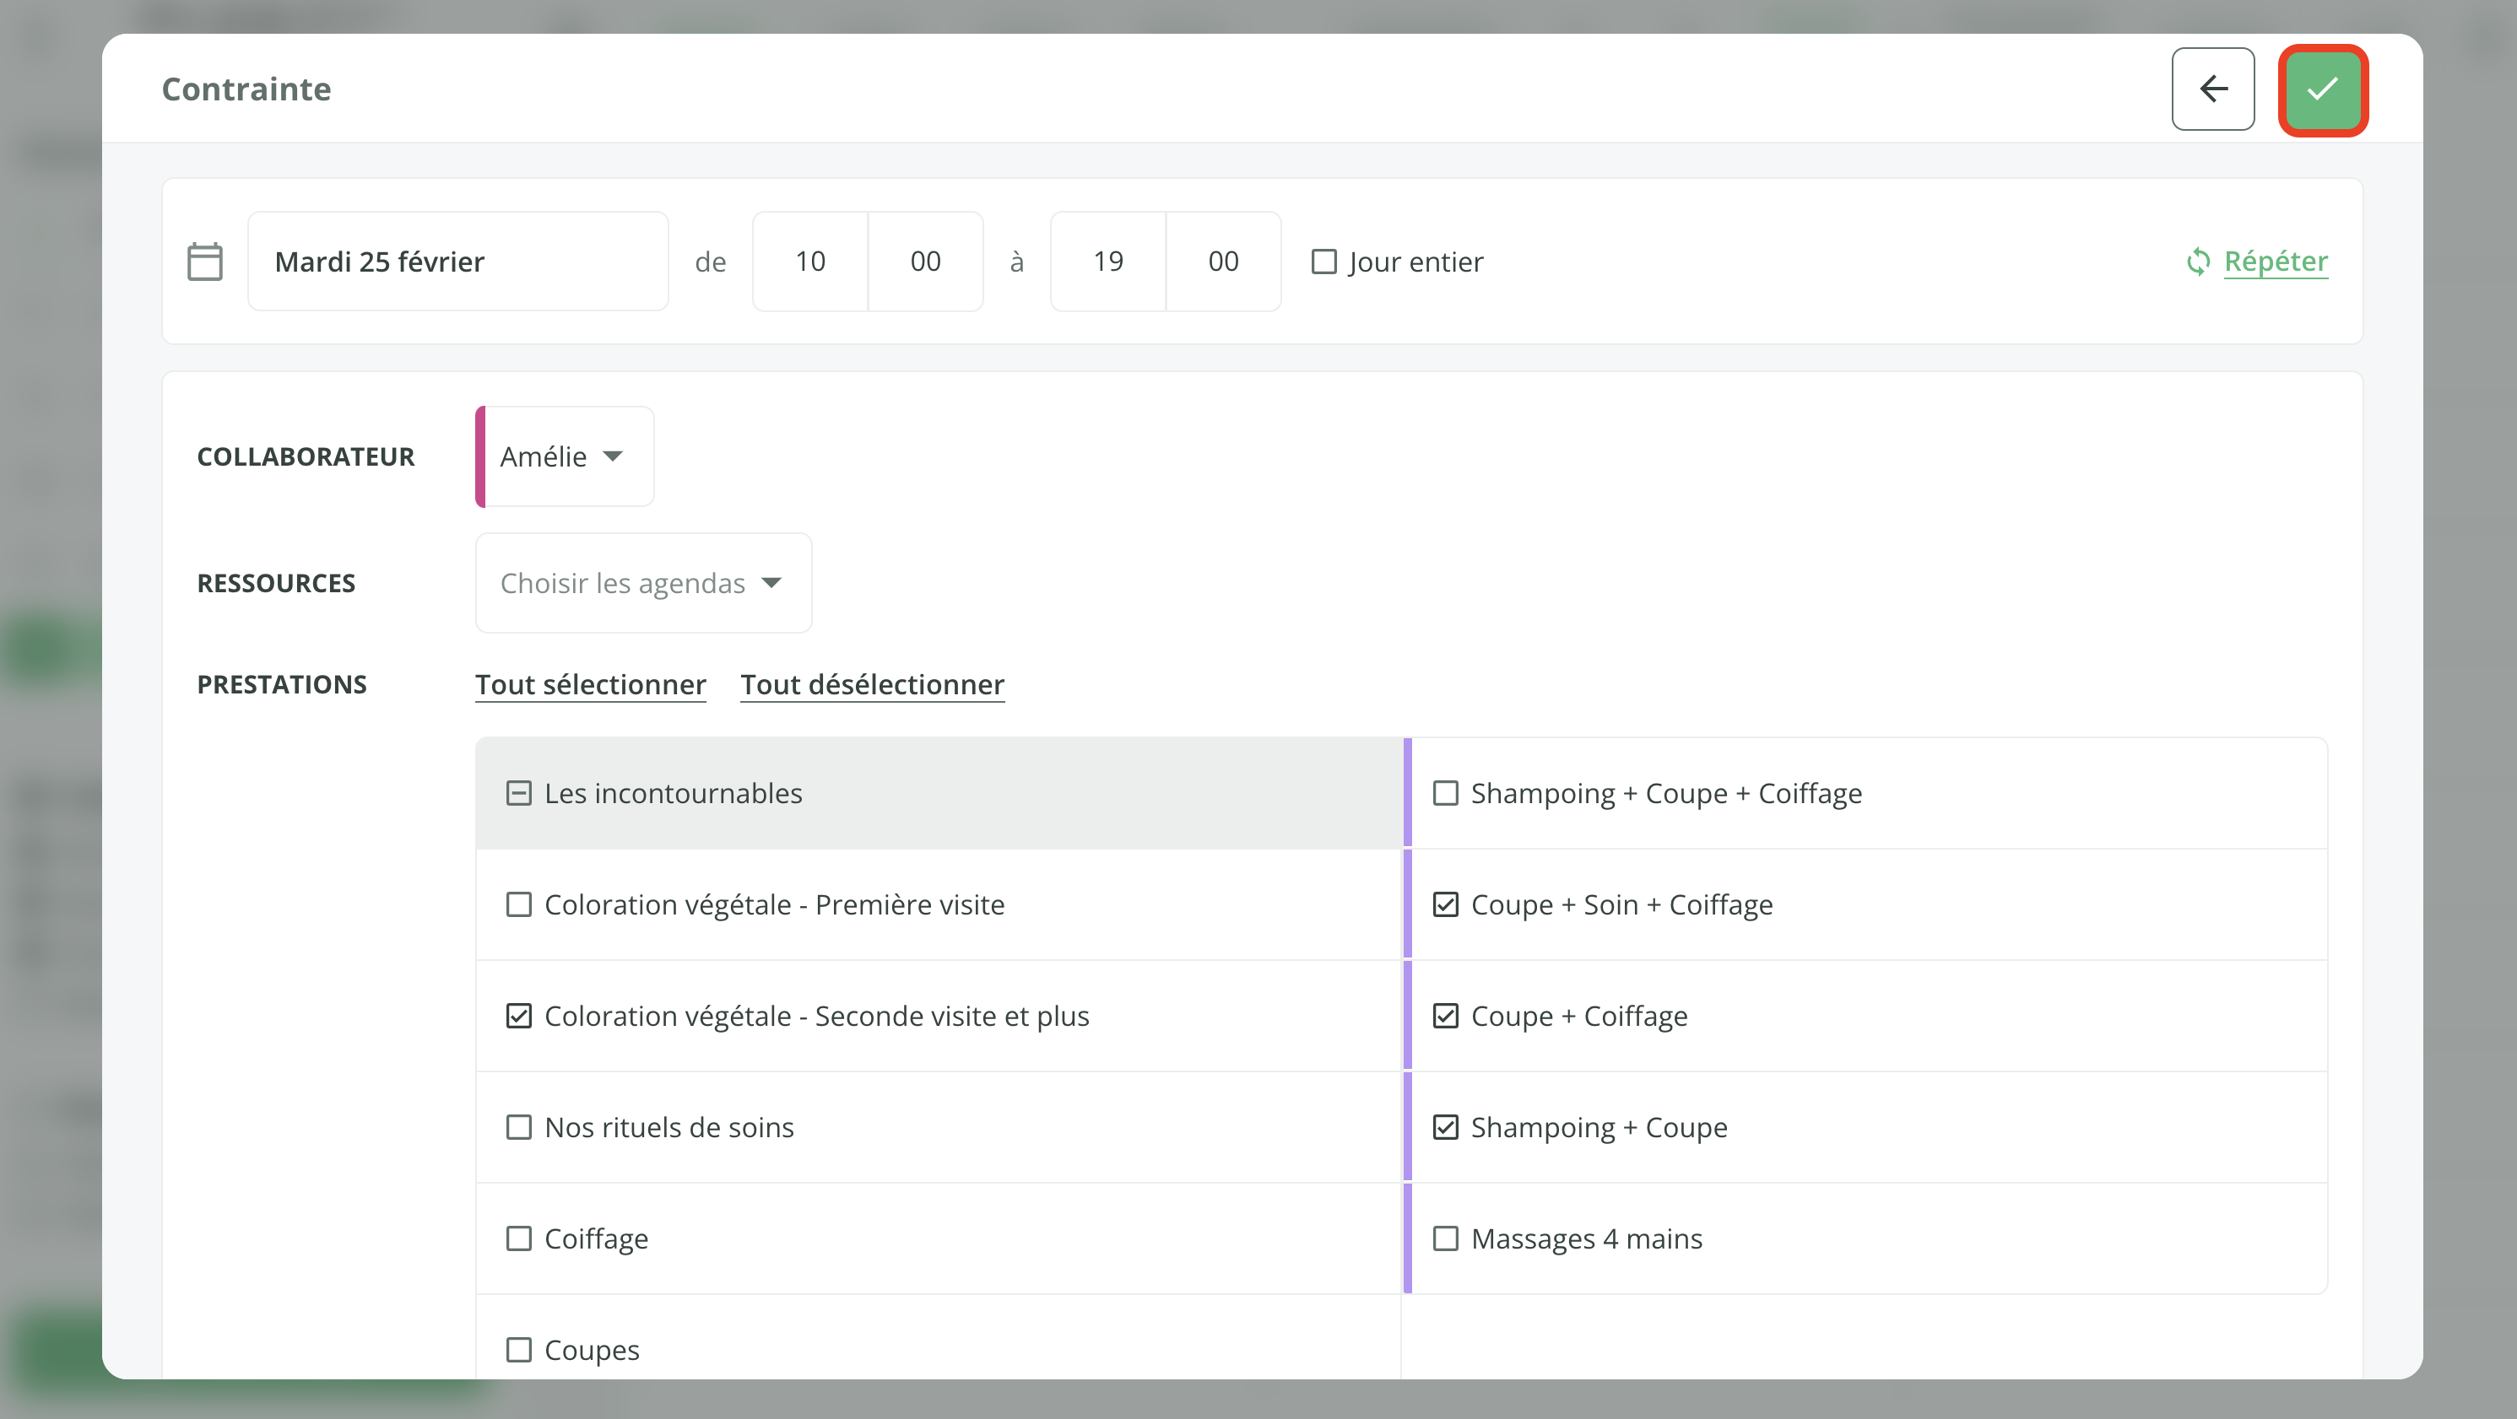2517x1419 pixels.
Task: Enable Shampoing + Coupe + Coiffage
Action: coord(1445,793)
